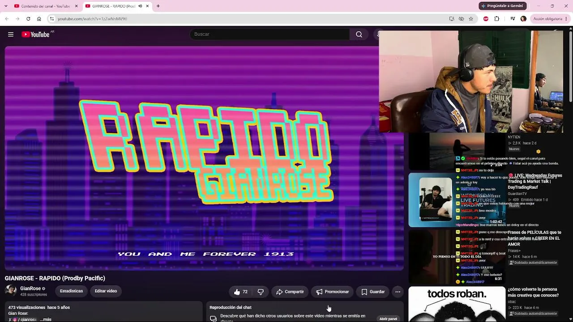Image resolution: width=573 pixels, height=322 pixels.
Task: Click the install app icon in address bar
Action: 452,19
